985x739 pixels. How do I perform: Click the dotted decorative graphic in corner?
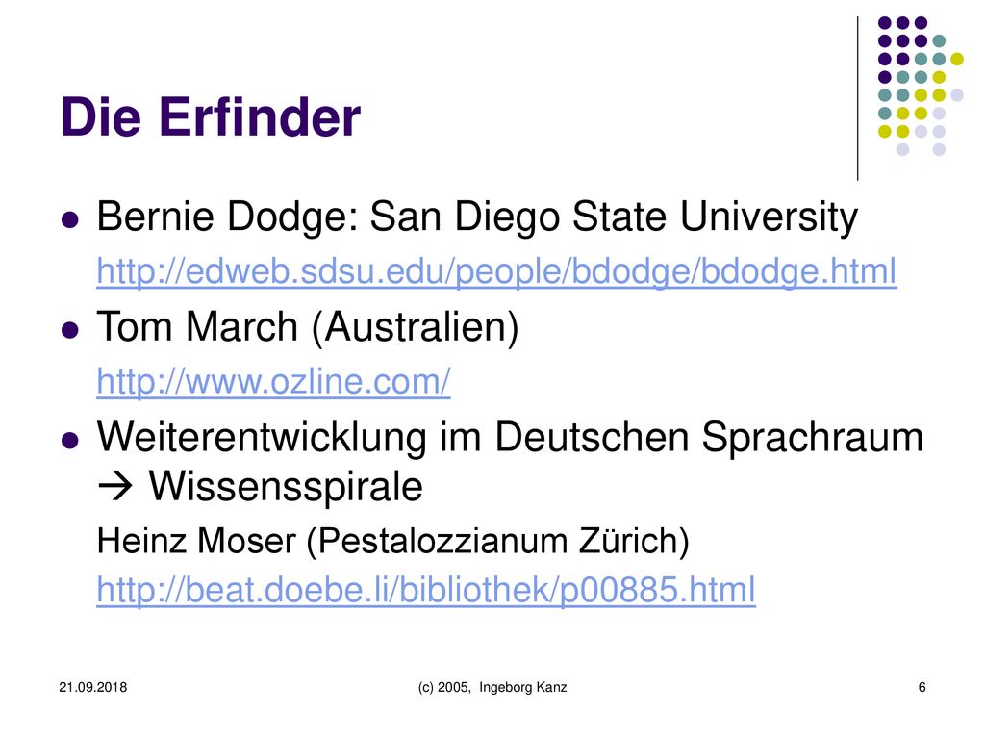(x=921, y=86)
